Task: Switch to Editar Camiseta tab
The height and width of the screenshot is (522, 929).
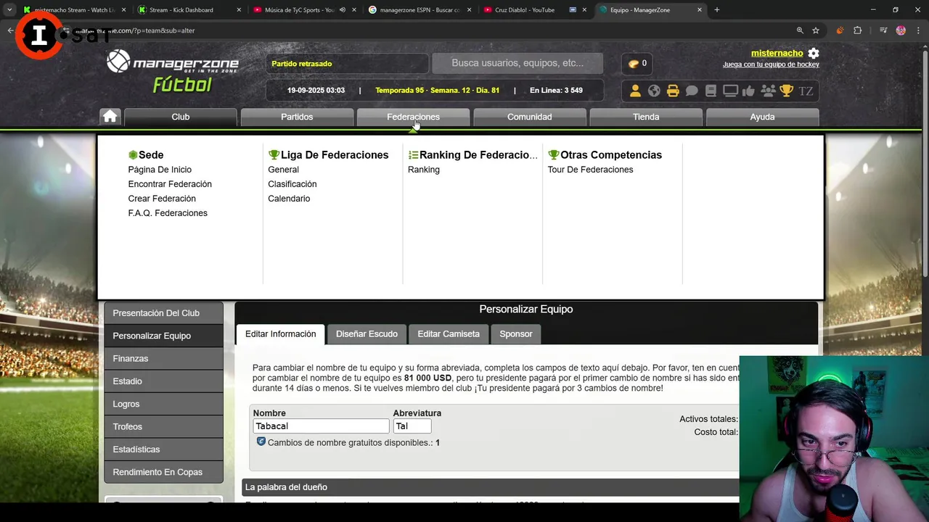Action: click(x=449, y=334)
